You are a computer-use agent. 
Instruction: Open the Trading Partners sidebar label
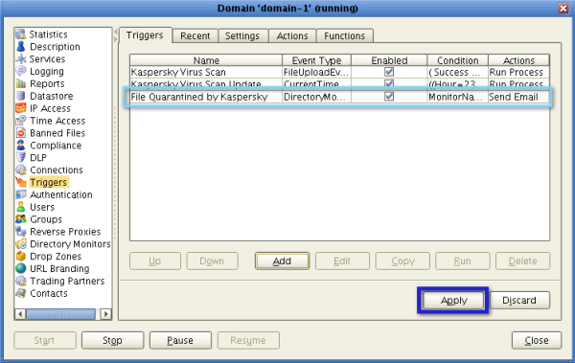(67, 281)
